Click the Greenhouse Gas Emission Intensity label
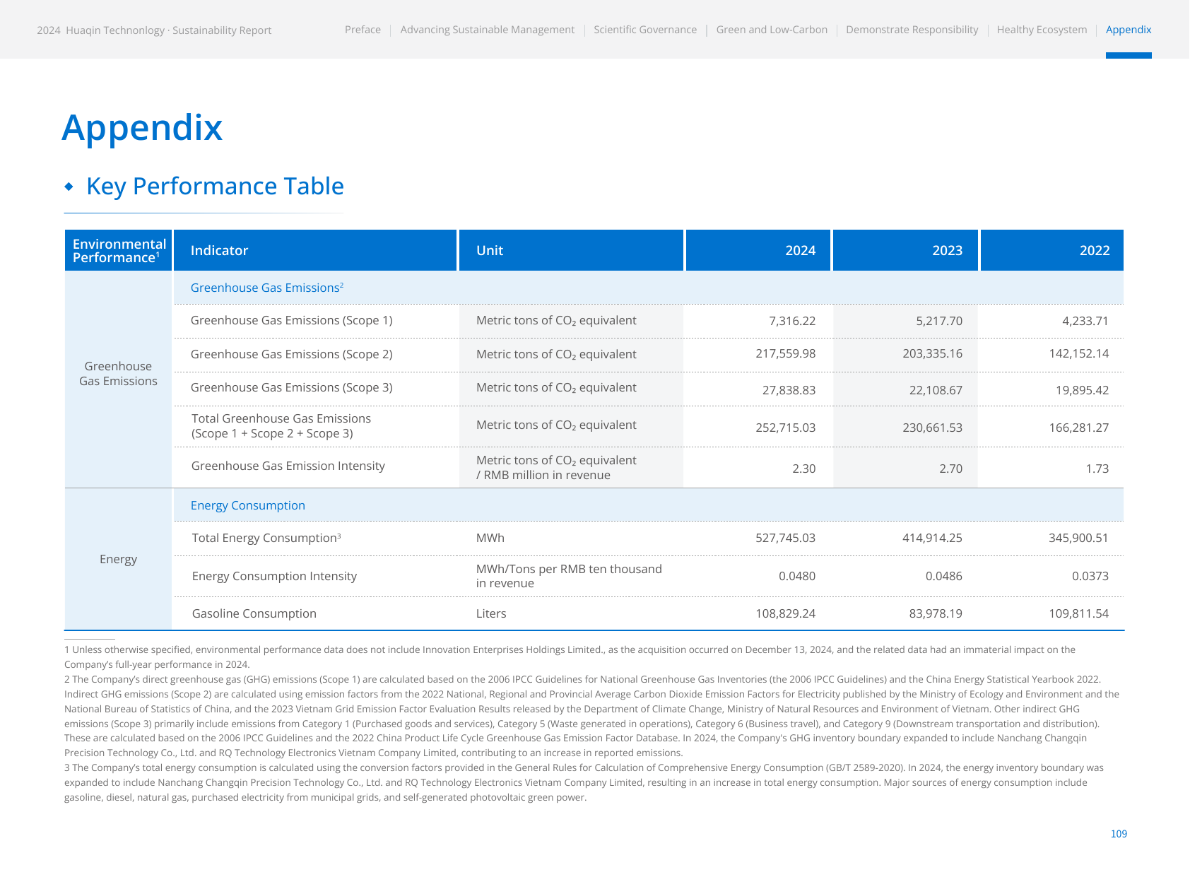The image size is (1190, 877). pos(288,466)
